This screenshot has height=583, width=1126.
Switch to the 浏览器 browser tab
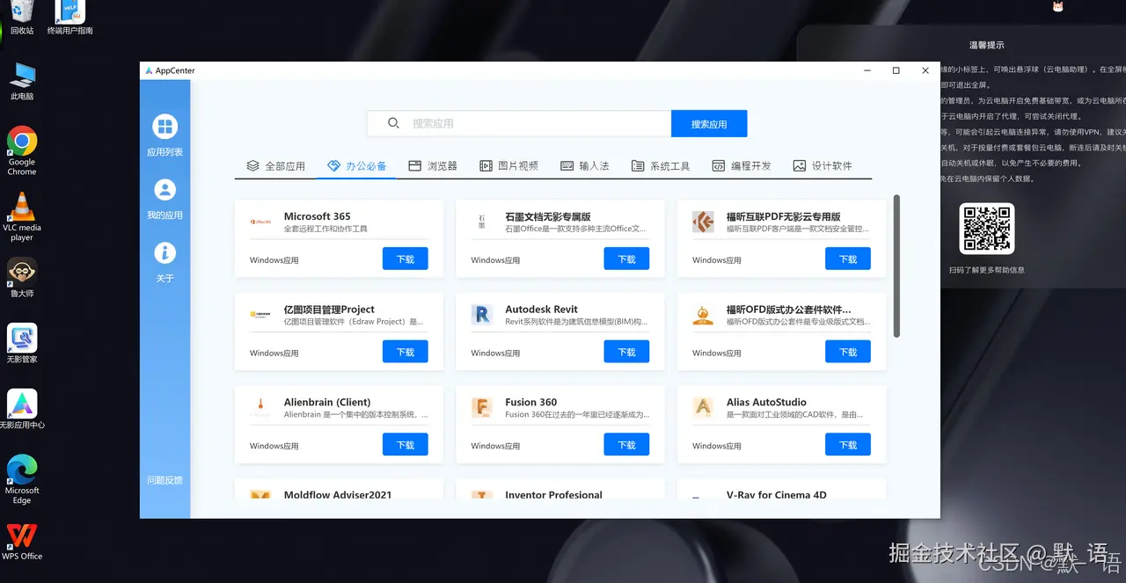pos(432,165)
